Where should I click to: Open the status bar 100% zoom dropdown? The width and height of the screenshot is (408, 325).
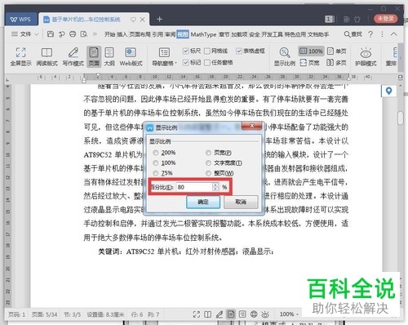tap(290, 314)
